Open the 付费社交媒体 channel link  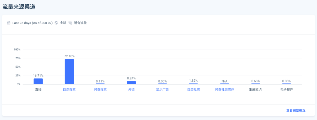(225, 90)
